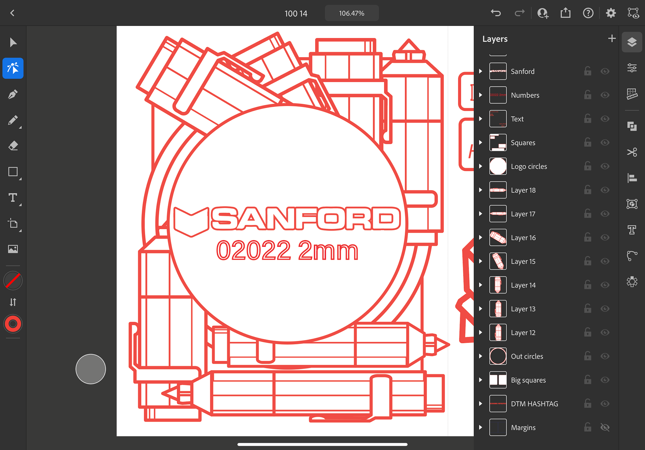Open the Align panel
The height and width of the screenshot is (450, 645).
pyautogui.click(x=632, y=178)
